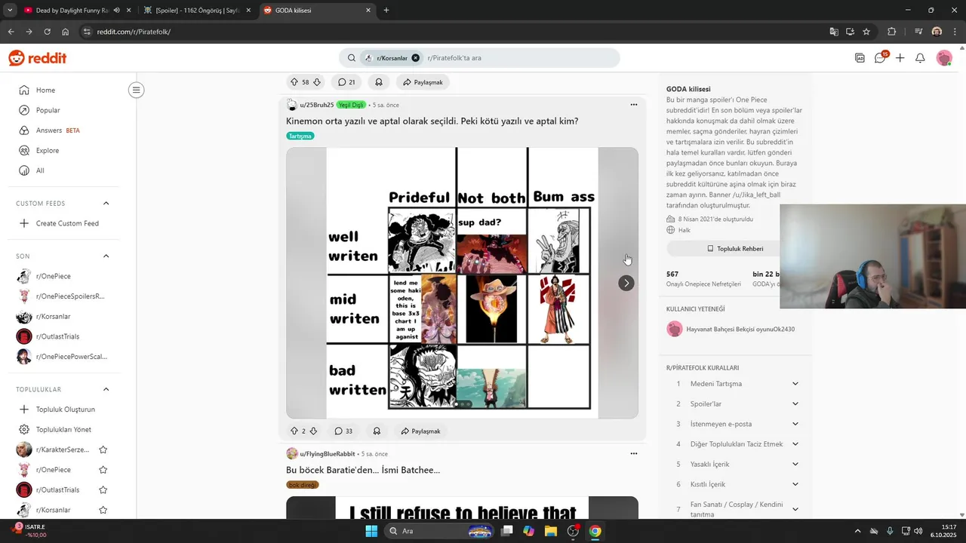Collapse the sidebar with the hamburger button
Image resolution: width=966 pixels, height=543 pixels.
(136, 90)
